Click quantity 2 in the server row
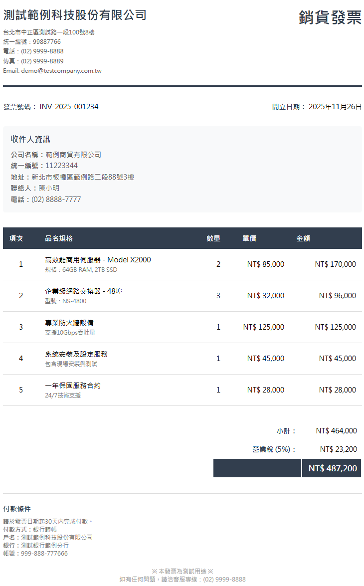 [218, 264]
